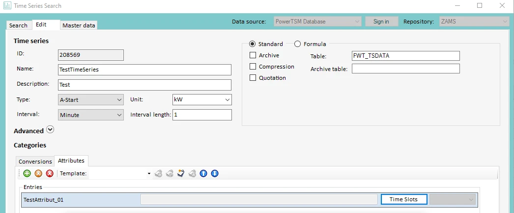
Task: Expand the Advanced section
Action: [50, 130]
